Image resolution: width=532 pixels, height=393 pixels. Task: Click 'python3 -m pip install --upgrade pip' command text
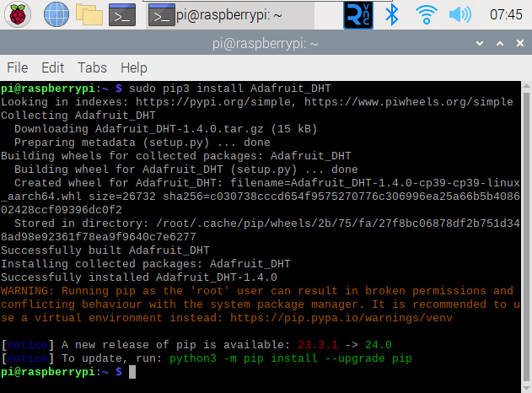pos(290,358)
